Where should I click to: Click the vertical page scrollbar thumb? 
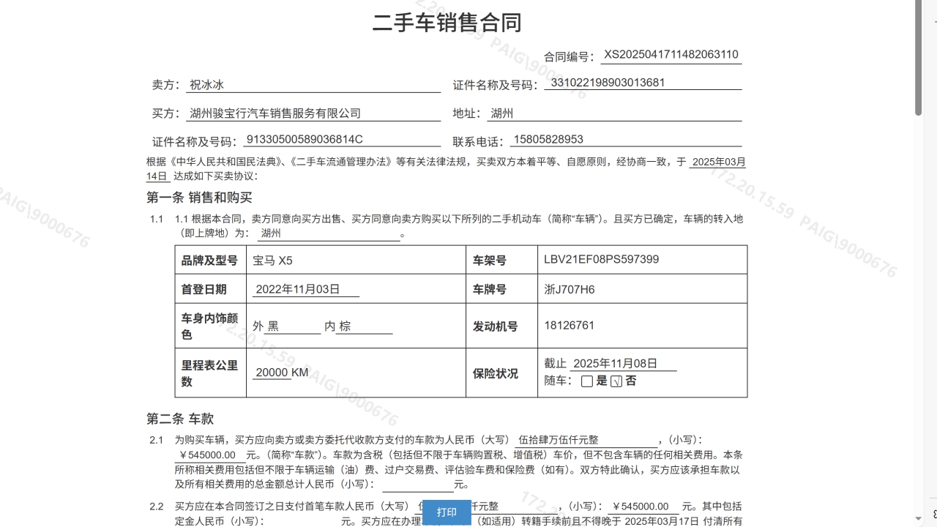(x=919, y=59)
